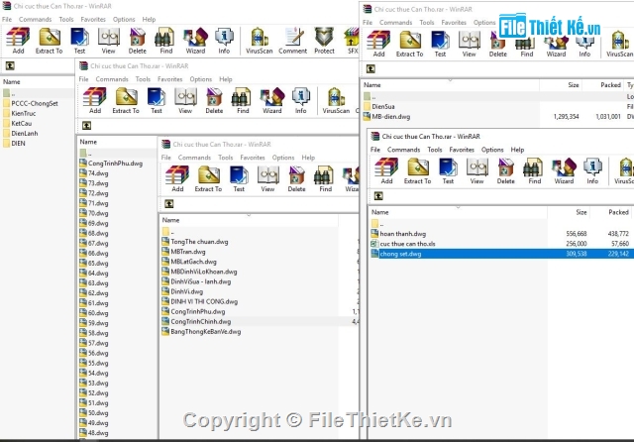
Task: Select highlighted chong set.dwg row
Action: (501, 254)
